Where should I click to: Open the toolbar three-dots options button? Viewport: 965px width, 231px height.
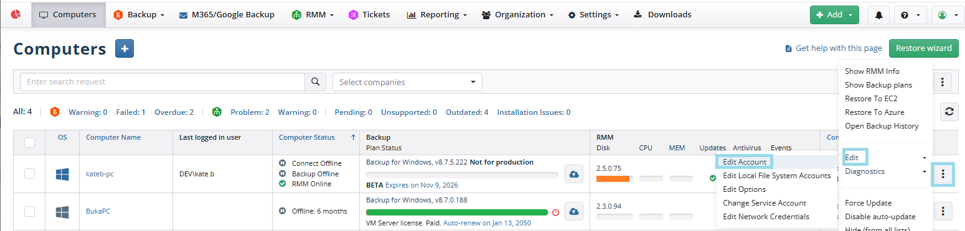click(x=943, y=81)
